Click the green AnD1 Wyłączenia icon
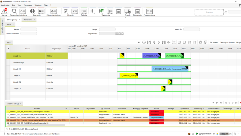Screen dimensions: 241x136 [x=101, y=11]
